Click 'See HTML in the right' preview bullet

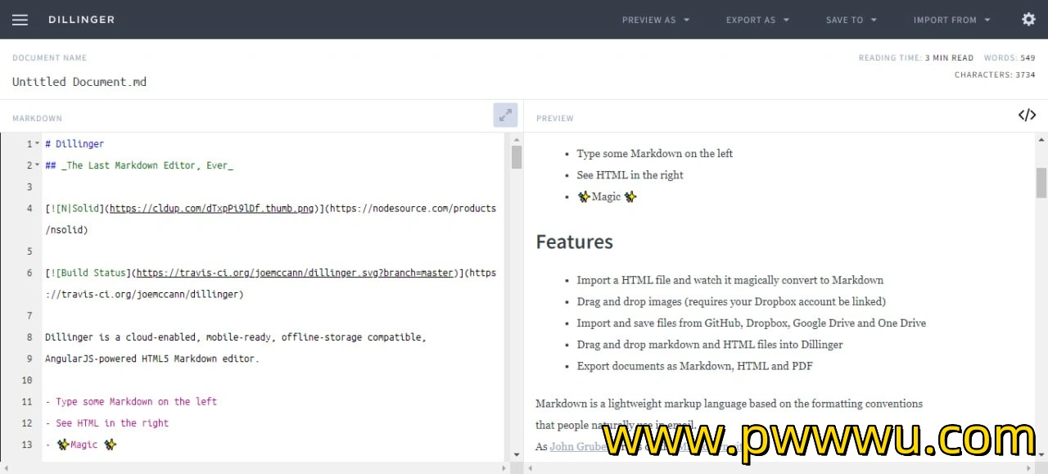pyautogui.click(x=630, y=174)
